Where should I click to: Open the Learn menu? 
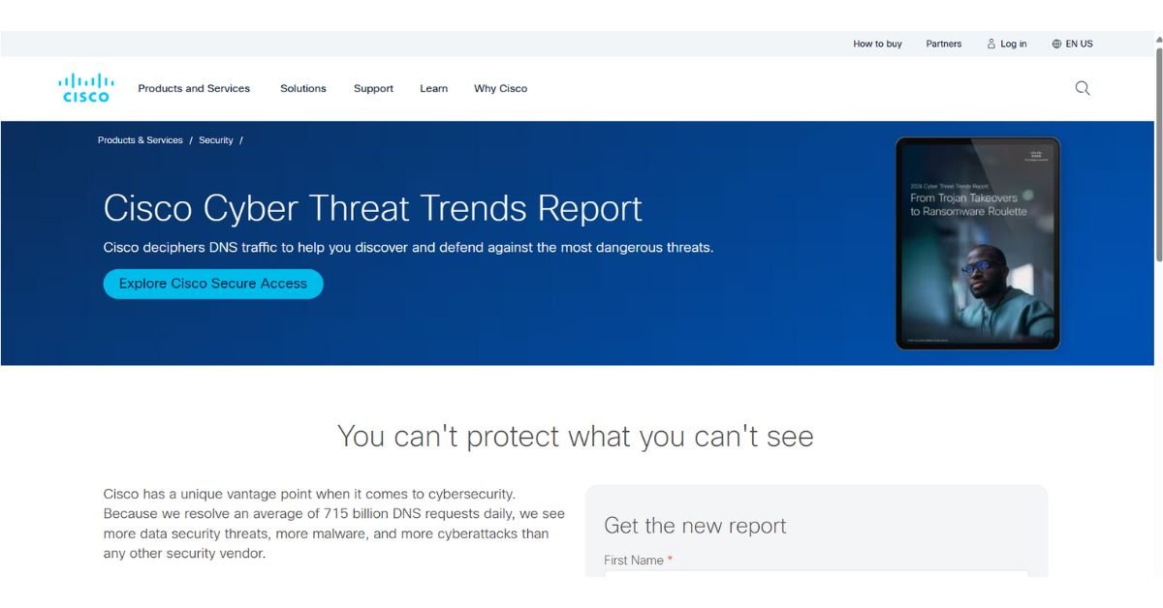tap(433, 88)
